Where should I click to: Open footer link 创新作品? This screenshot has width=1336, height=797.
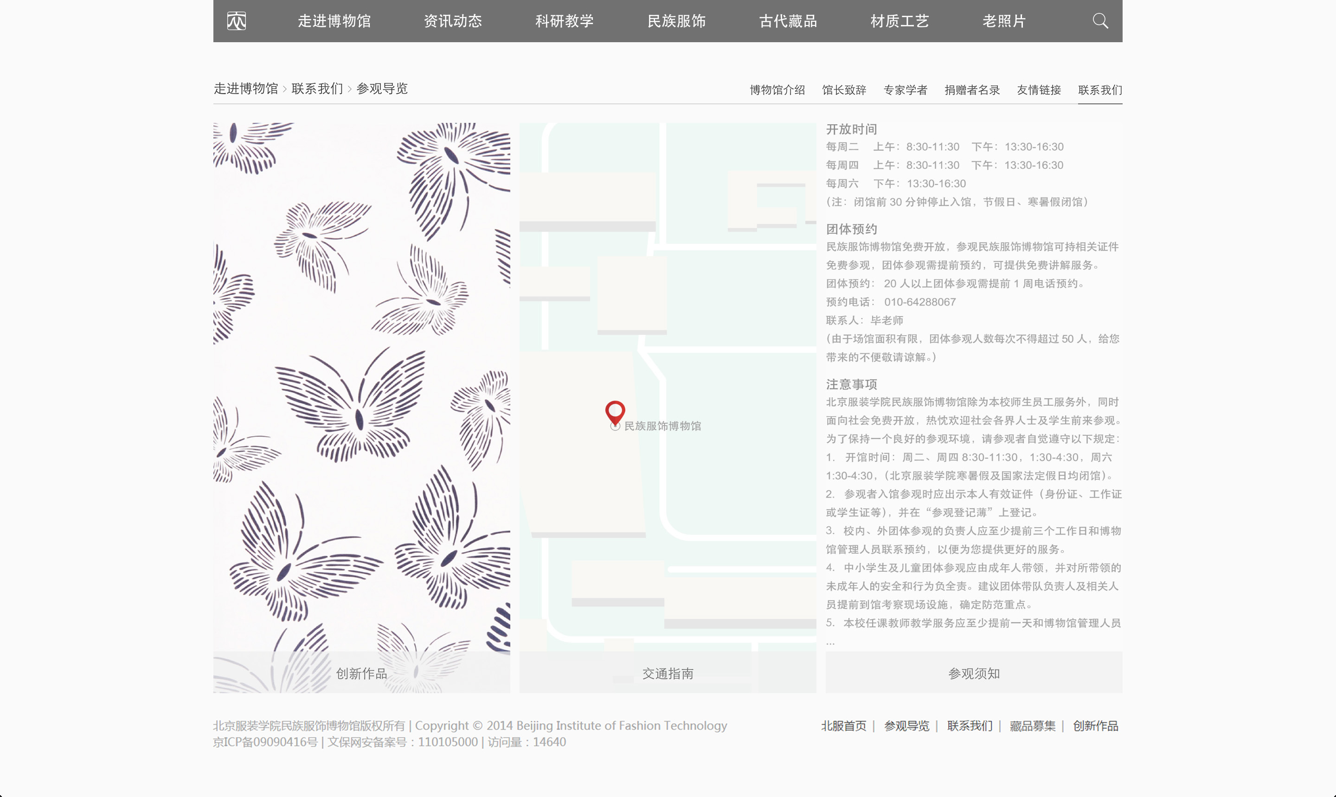click(1095, 726)
